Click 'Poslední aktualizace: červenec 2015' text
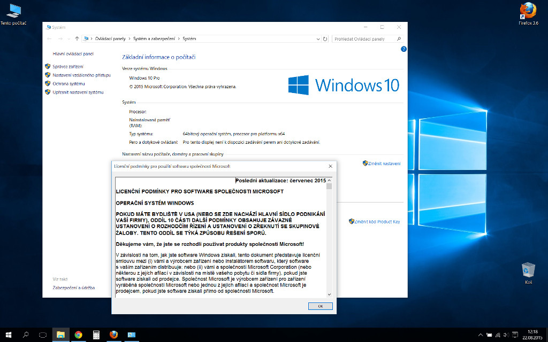548x342 pixels. tap(280, 181)
